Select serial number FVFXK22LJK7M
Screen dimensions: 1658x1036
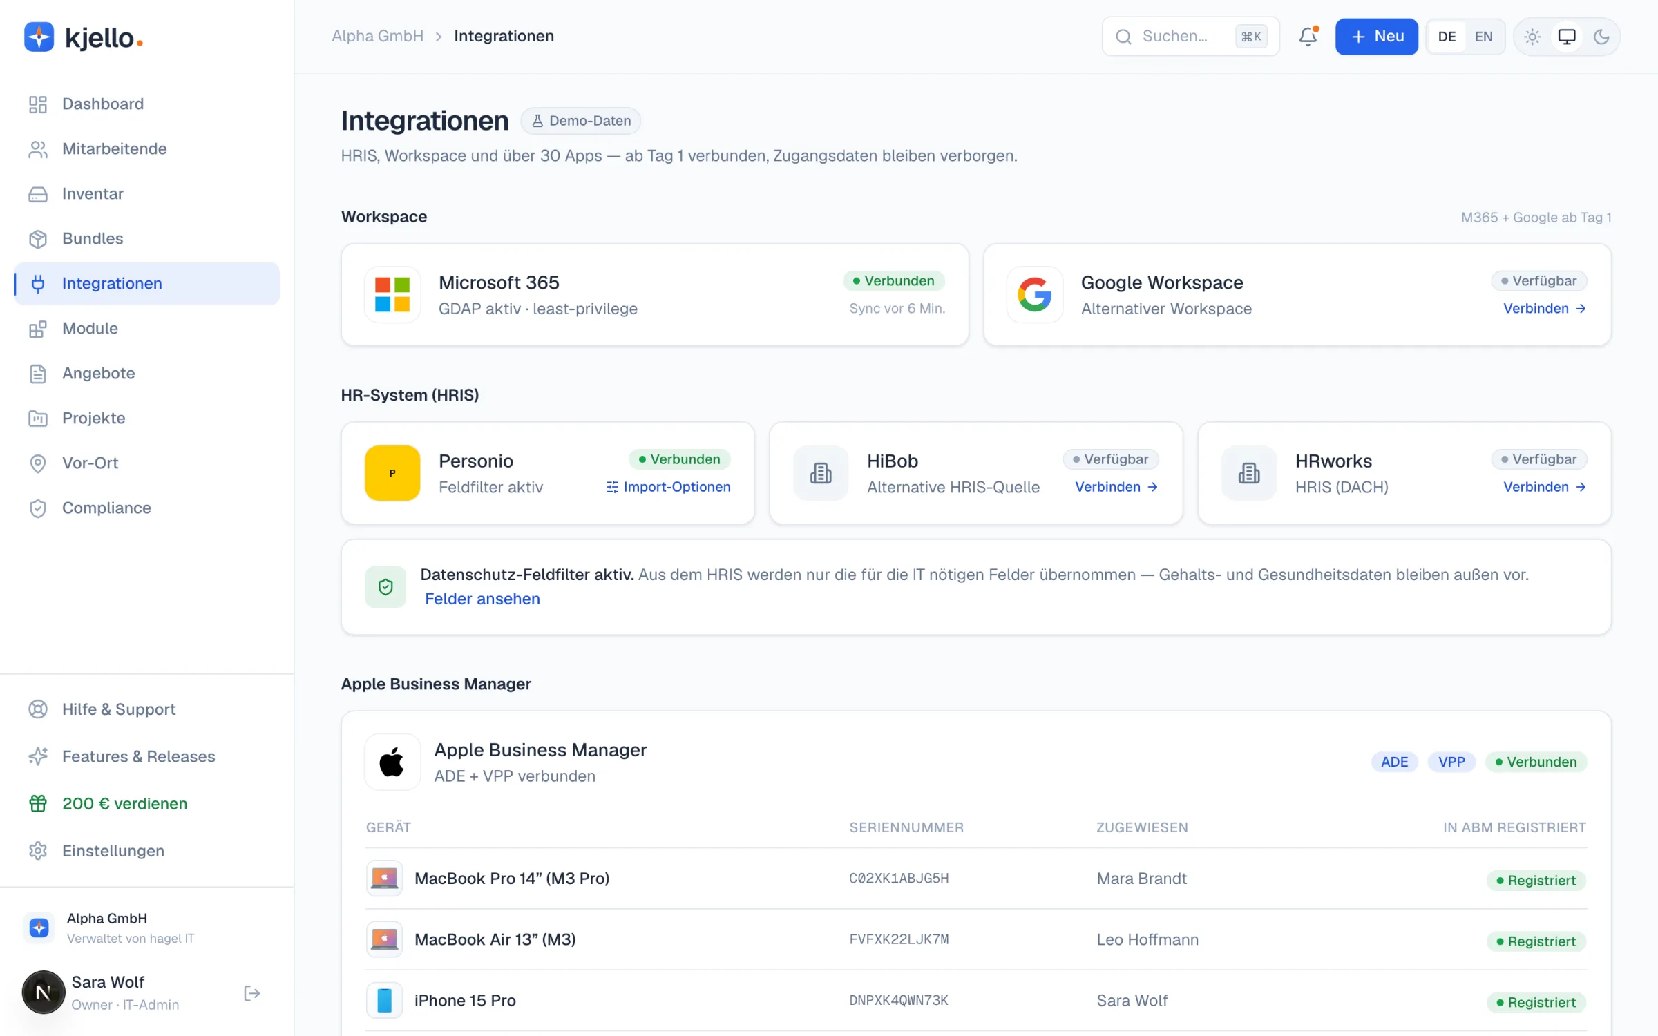coord(899,939)
